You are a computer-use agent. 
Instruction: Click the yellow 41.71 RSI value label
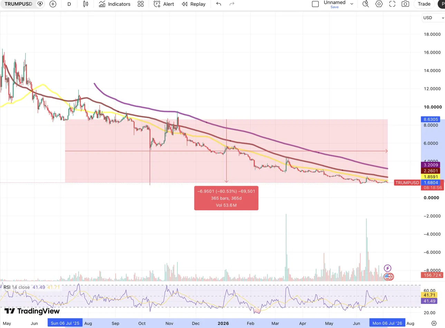[429, 295]
